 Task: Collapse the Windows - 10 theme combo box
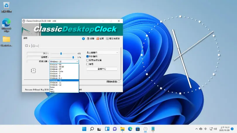[x=64, y=61]
